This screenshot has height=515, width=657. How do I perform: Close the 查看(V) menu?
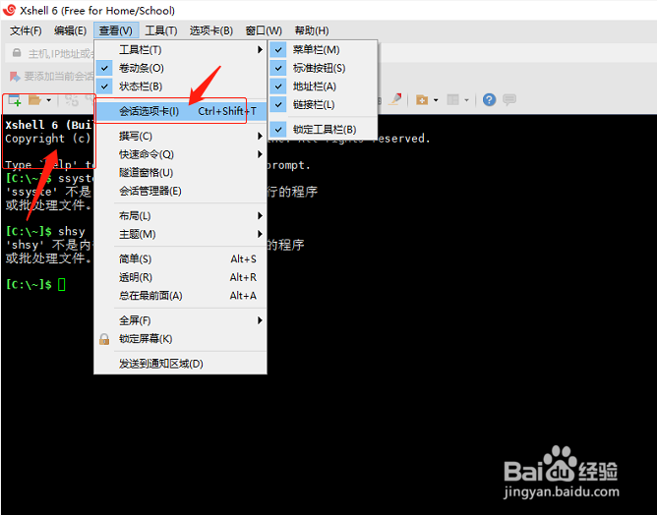pos(116,31)
